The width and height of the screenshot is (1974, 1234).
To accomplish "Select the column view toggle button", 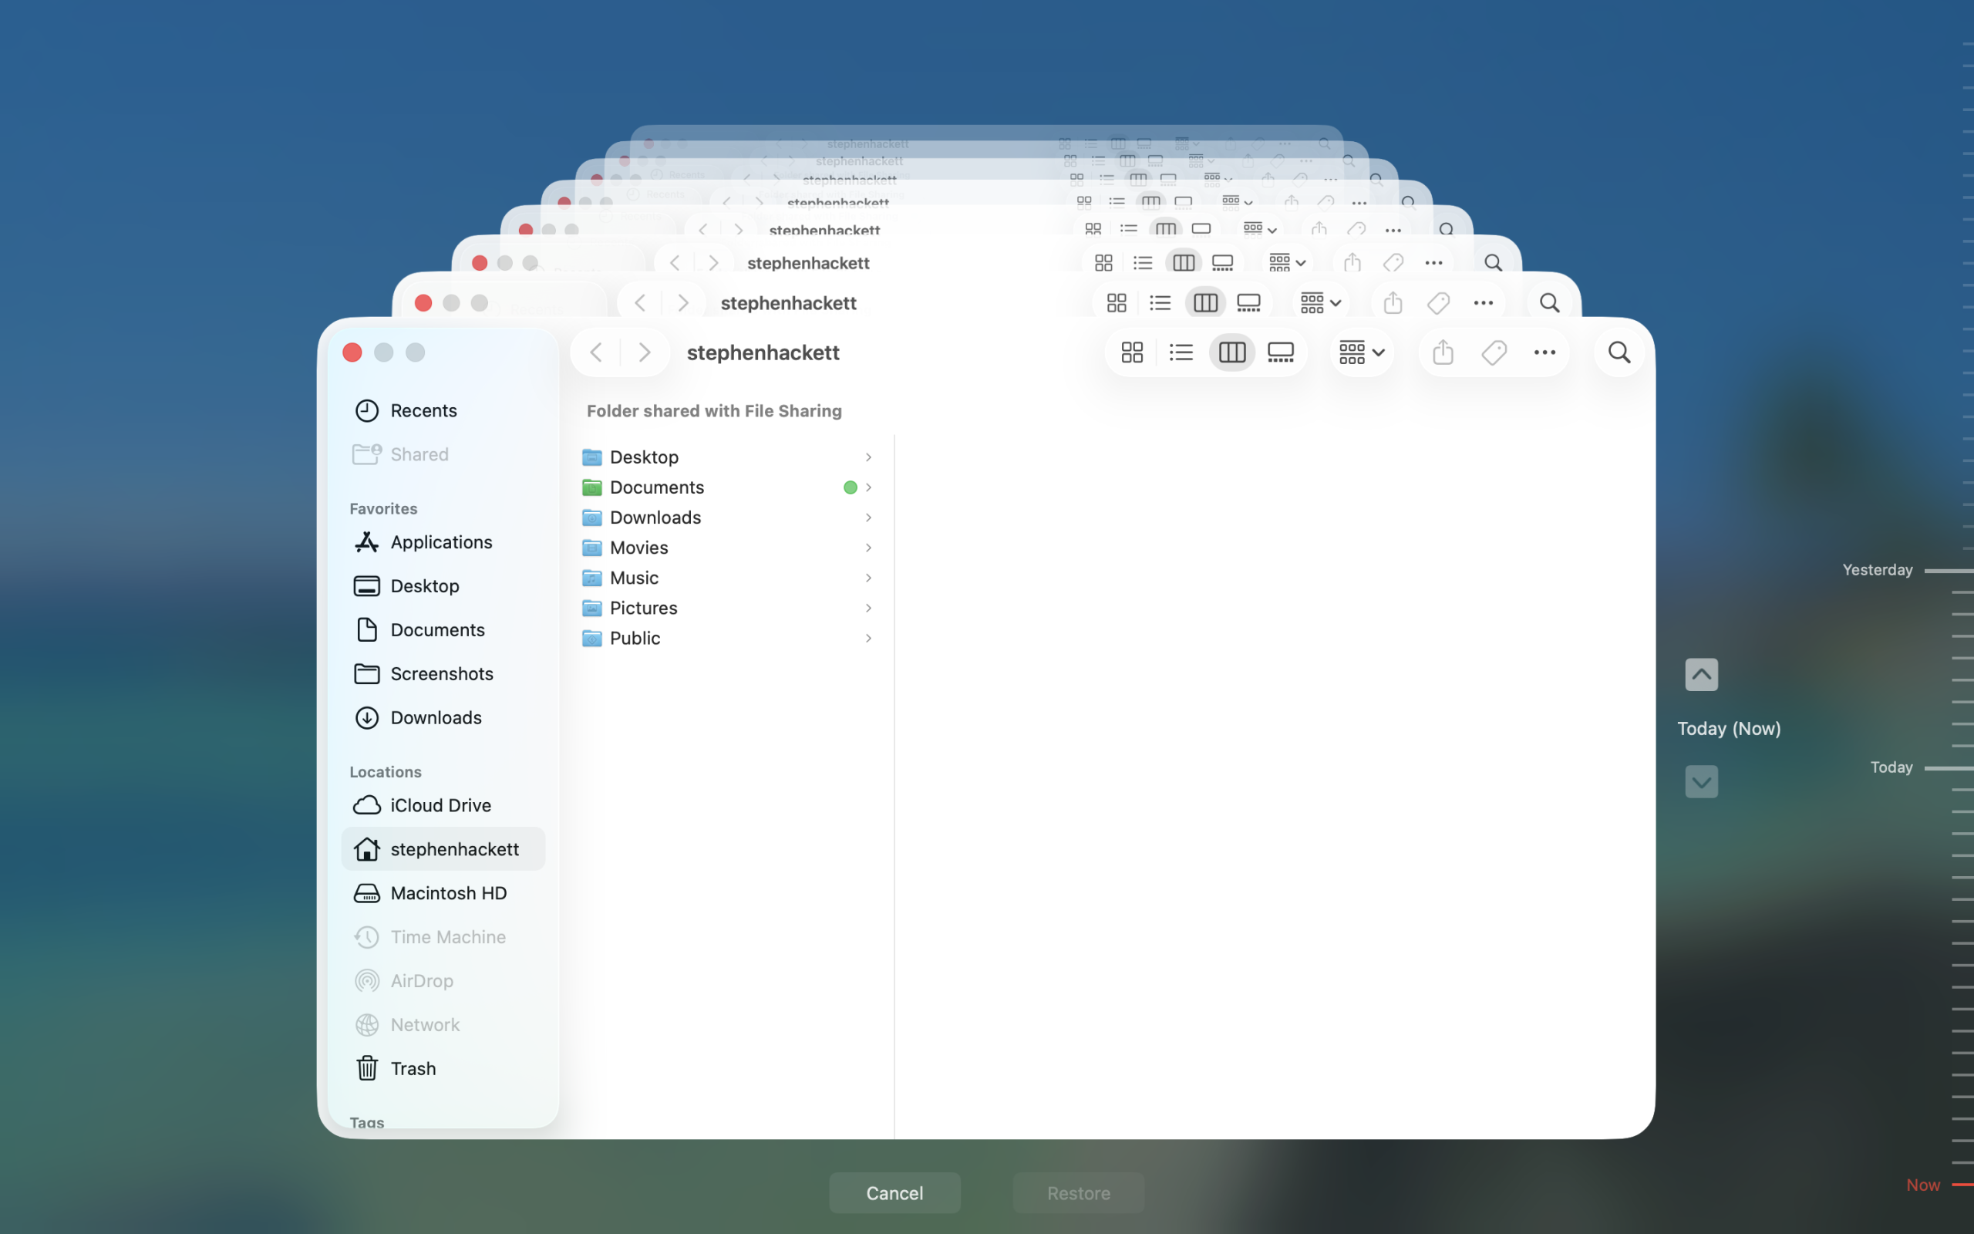I will pyautogui.click(x=1231, y=352).
